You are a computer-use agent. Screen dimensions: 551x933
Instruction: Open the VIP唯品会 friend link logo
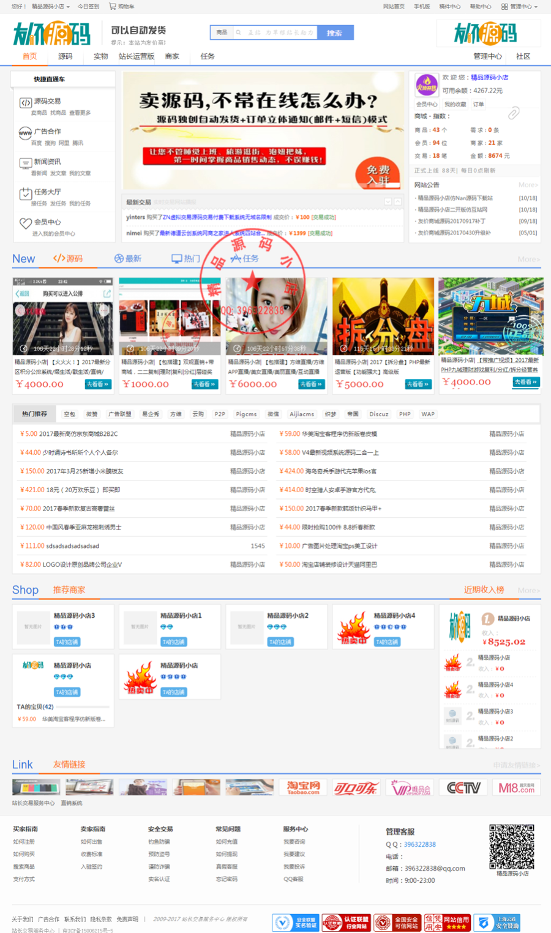point(410,787)
